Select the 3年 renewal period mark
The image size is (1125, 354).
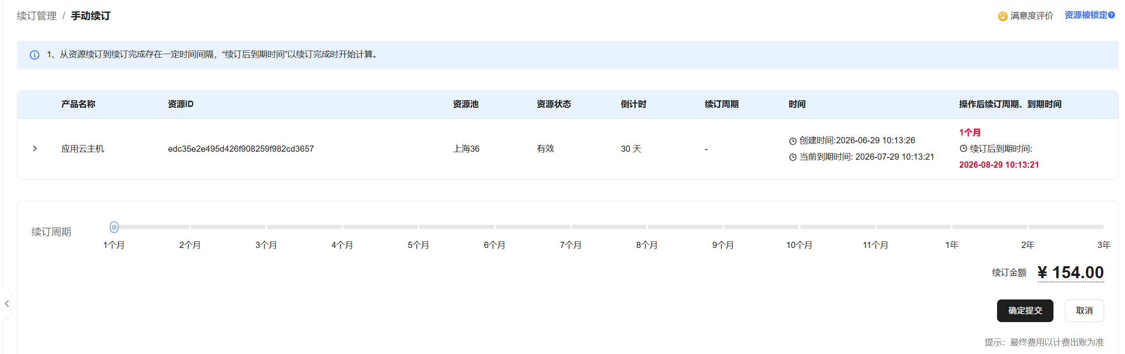[1104, 245]
